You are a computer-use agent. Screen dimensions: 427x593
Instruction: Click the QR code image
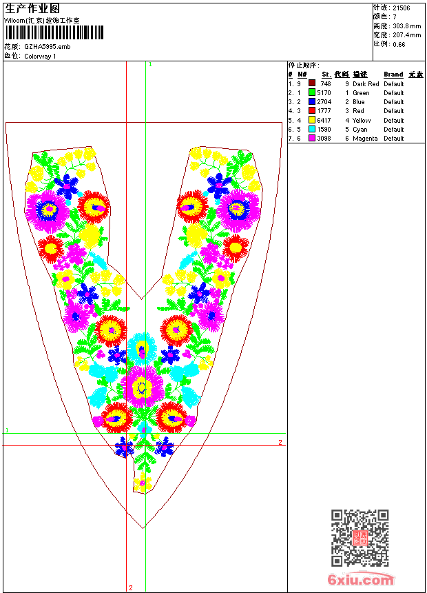click(360, 538)
